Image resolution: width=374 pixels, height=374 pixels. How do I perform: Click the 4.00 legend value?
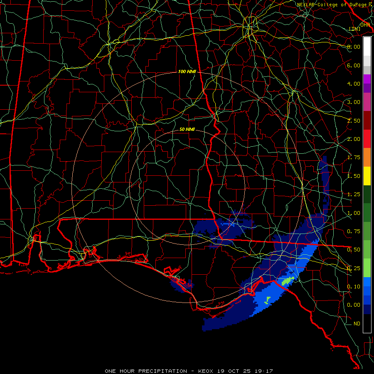click(x=354, y=84)
